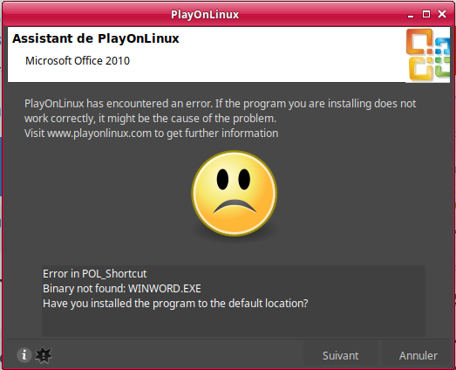Click the default location question line
456x370 pixels.
(x=175, y=304)
